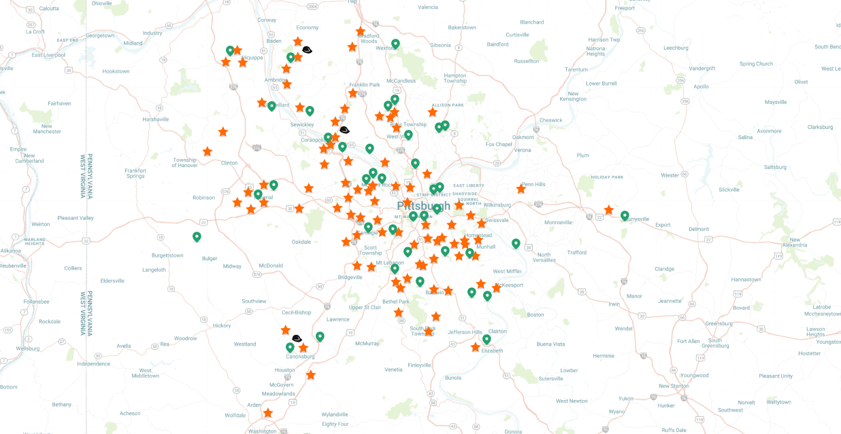The height and width of the screenshot is (434, 841).
Task: Select the orange star left of Murrysville pin
Action: pyautogui.click(x=609, y=210)
